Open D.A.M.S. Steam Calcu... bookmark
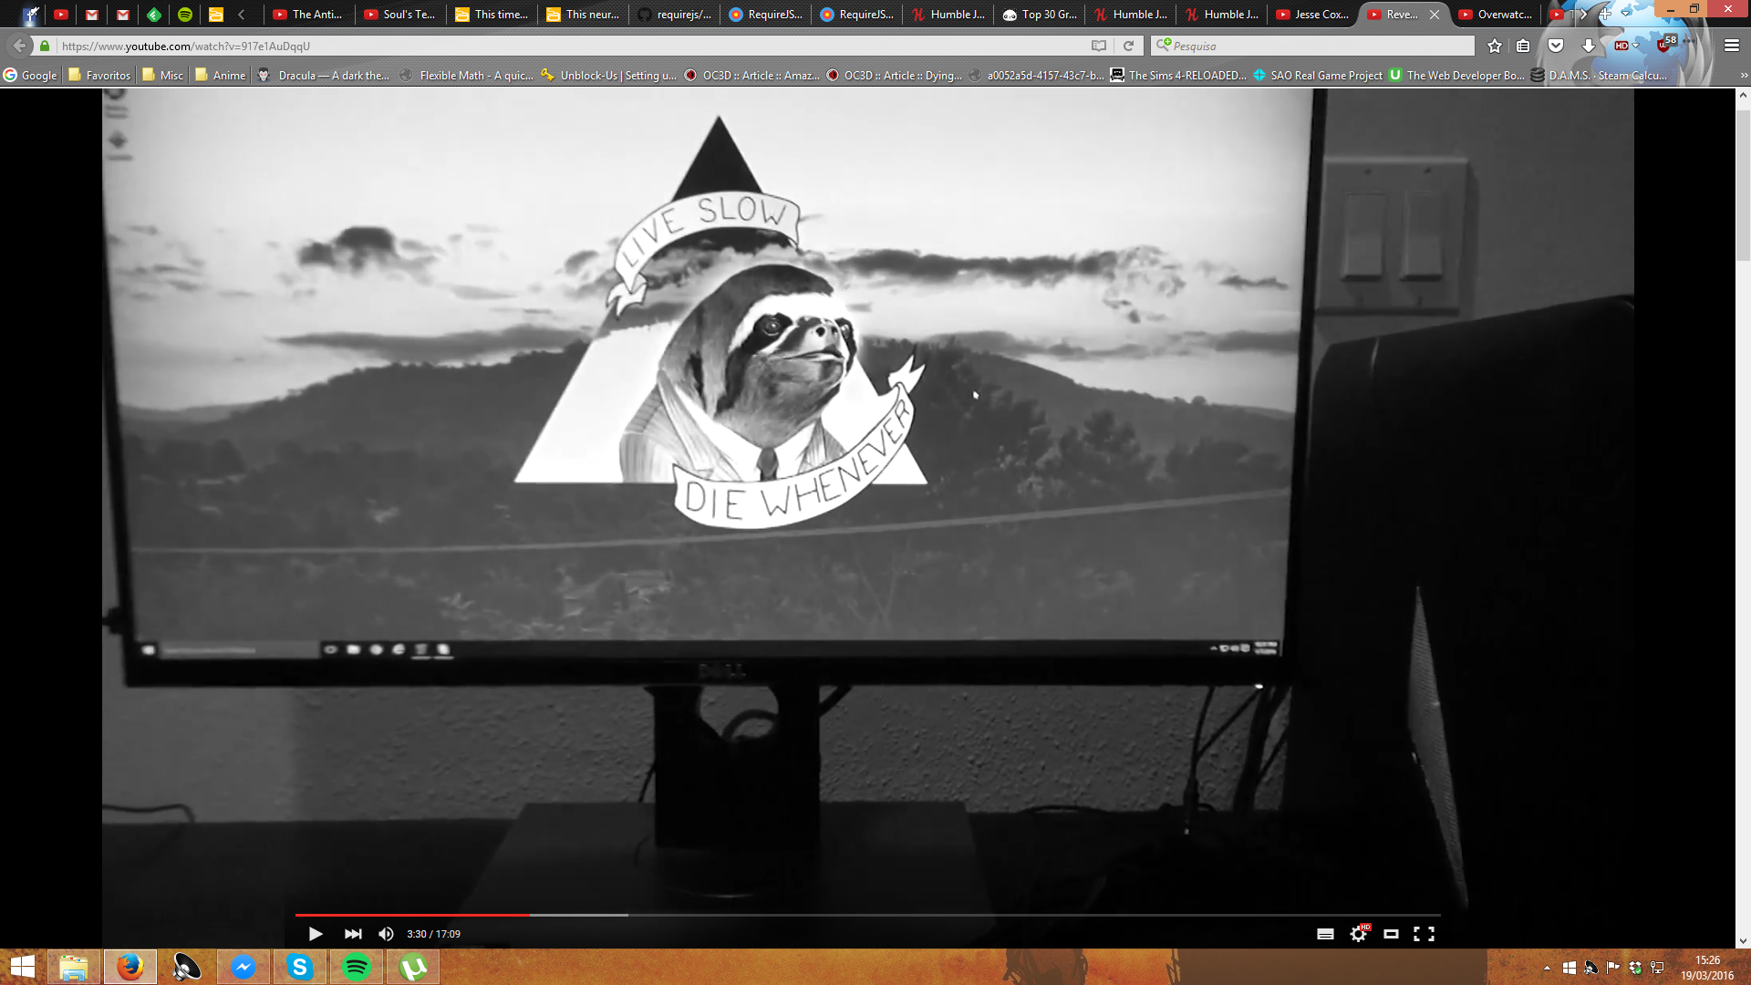Viewport: 1751px width, 985px height. [1600, 76]
